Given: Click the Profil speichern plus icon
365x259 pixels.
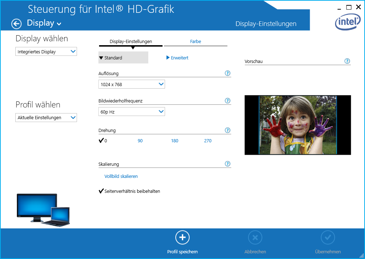Looking at the screenshot, I should click(x=182, y=237).
